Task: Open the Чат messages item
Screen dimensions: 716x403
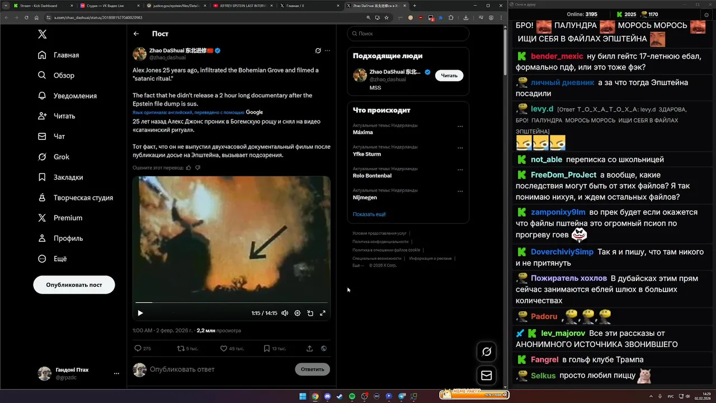Action: [x=51, y=136]
